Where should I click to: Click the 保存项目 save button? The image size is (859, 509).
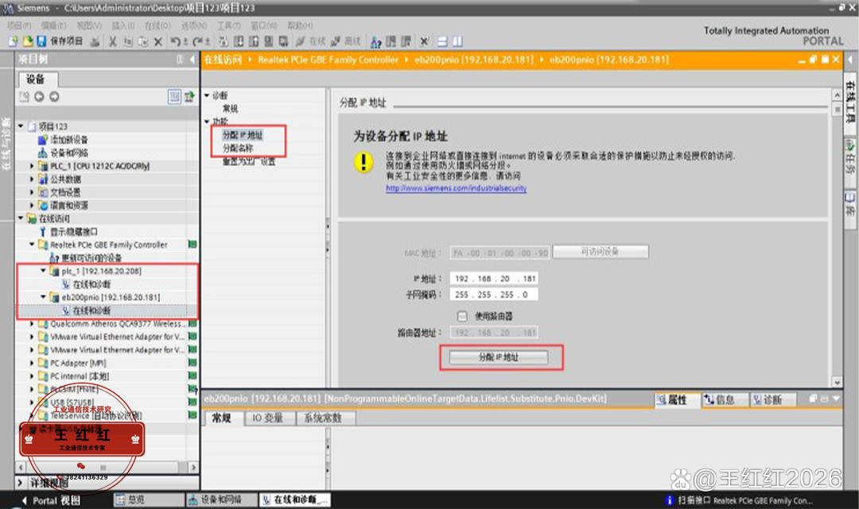[59, 41]
